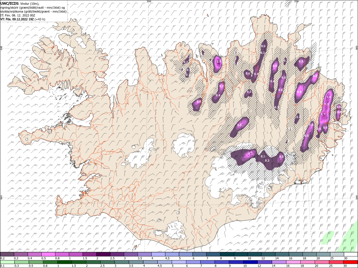
Task: Click the '20W' longitude label along the upper border
Action: pyautogui.click(x=149, y=1)
